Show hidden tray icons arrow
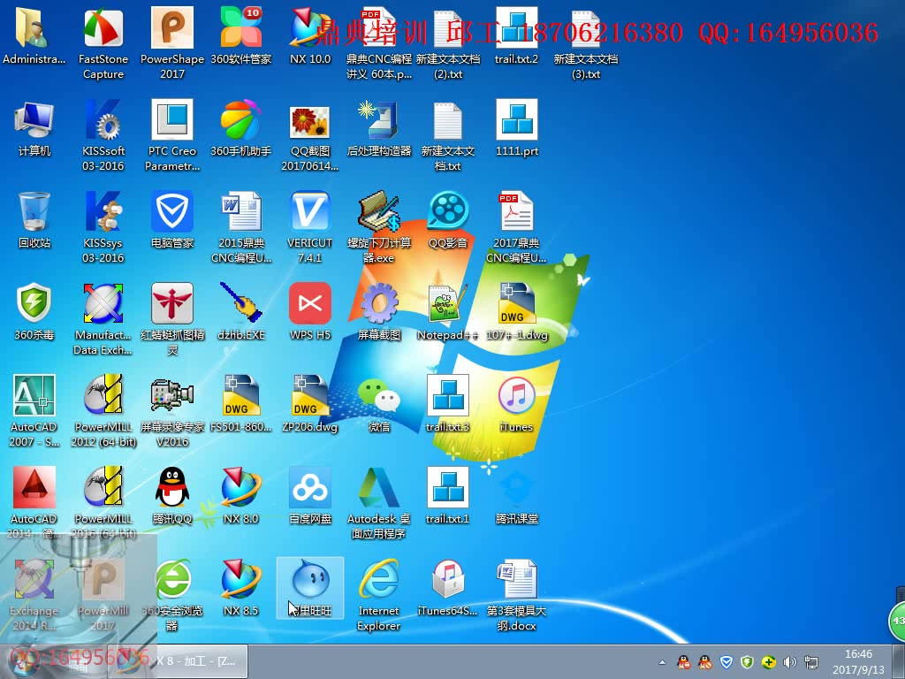905x679 pixels. coord(663,662)
